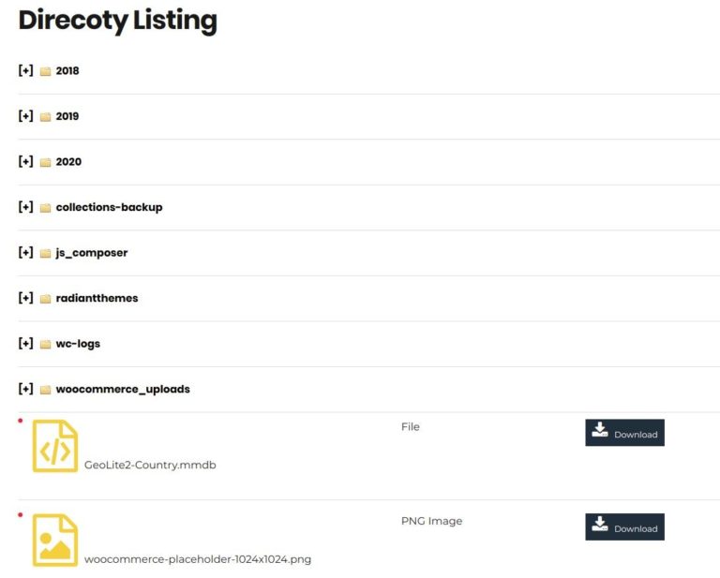The width and height of the screenshot is (720, 578).
Task: Expand the 2018 folder with [+]
Action: click(x=25, y=70)
